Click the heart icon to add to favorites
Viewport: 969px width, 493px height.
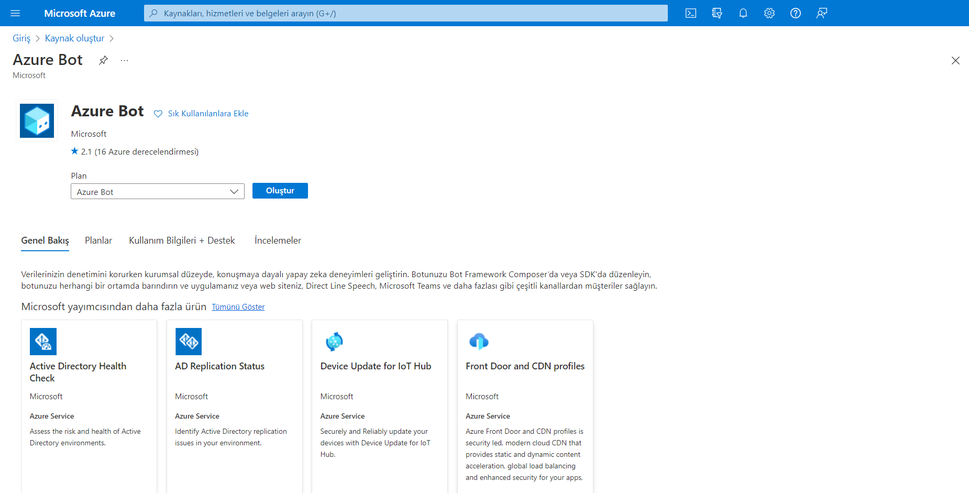(158, 114)
